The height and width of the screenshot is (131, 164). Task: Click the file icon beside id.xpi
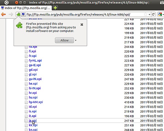coord(26,107)
